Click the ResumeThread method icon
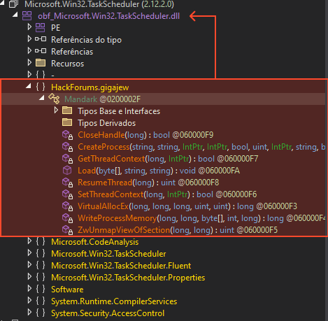The image size is (328, 321). [68, 183]
